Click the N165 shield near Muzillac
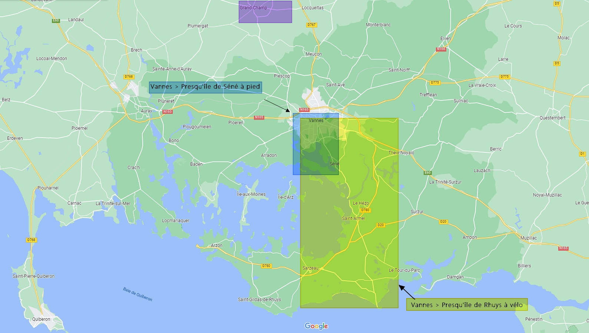 point(563,248)
